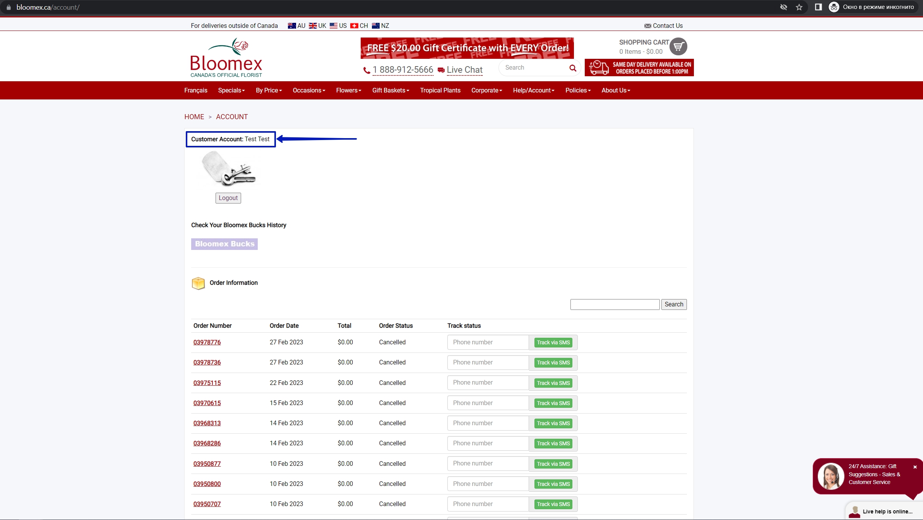Image resolution: width=923 pixels, height=520 pixels.
Task: Expand the Gift Baskets dropdown menu
Action: 390,91
